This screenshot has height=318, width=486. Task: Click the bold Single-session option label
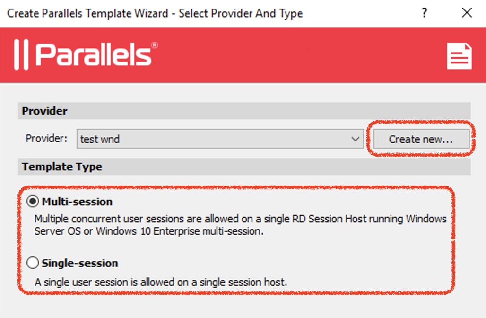80,263
